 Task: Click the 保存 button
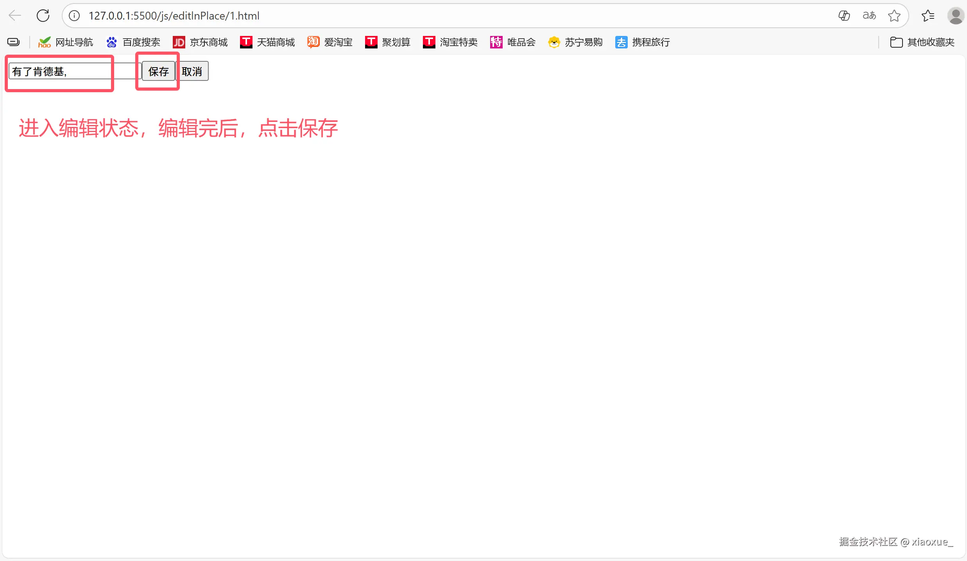pyautogui.click(x=158, y=71)
